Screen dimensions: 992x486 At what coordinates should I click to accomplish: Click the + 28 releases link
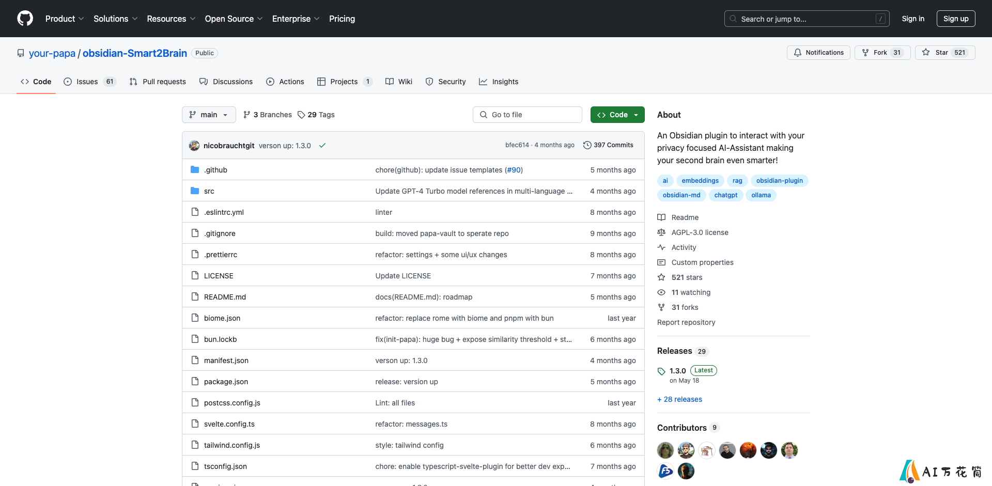click(x=679, y=399)
